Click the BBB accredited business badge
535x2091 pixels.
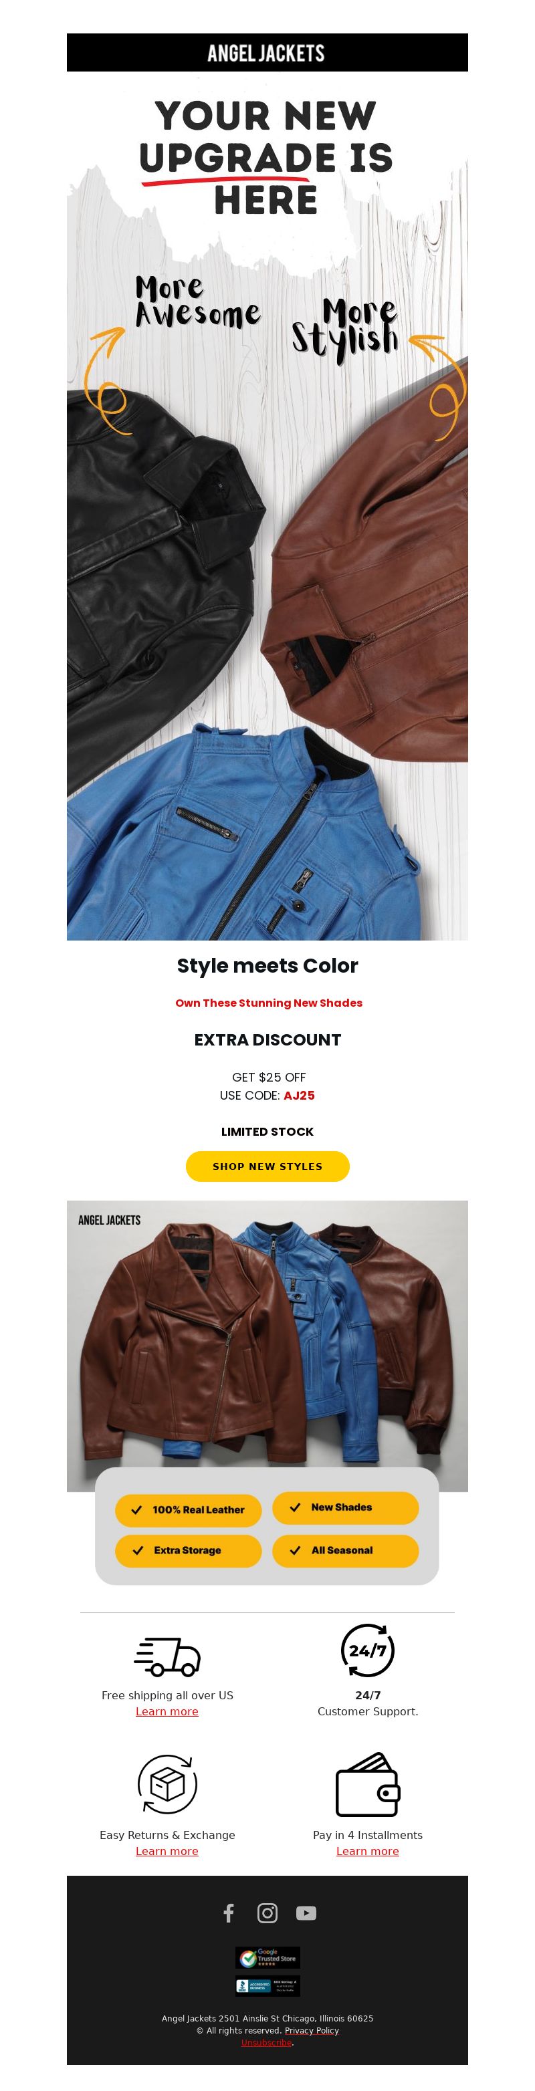point(268,1985)
